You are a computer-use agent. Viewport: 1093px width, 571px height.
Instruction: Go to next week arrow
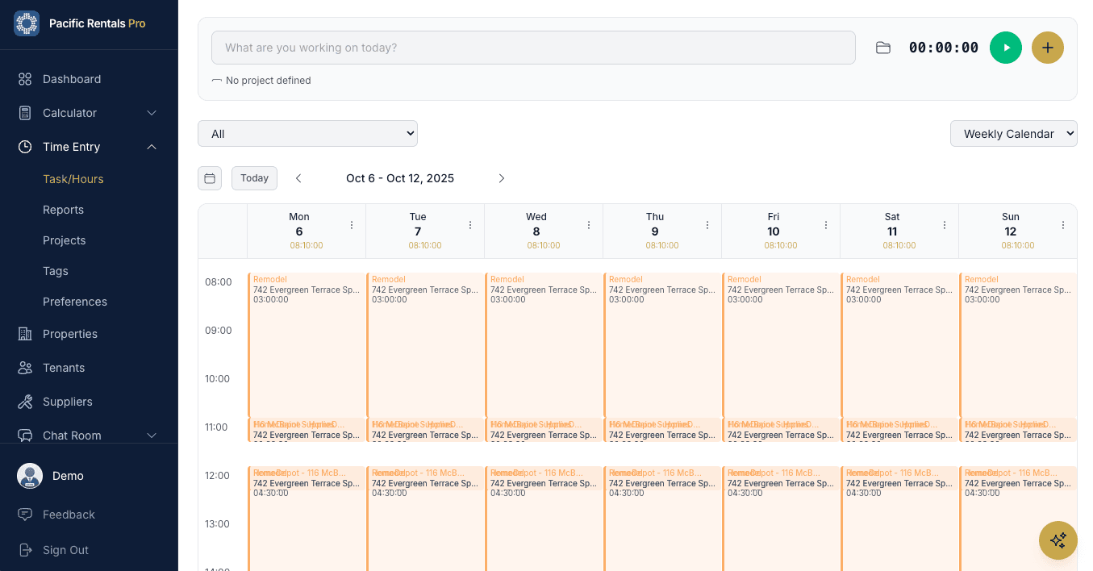pos(502,178)
